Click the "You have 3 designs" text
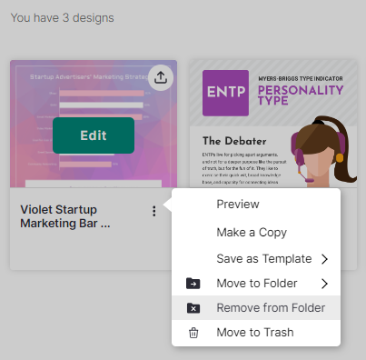 pyautogui.click(x=63, y=18)
